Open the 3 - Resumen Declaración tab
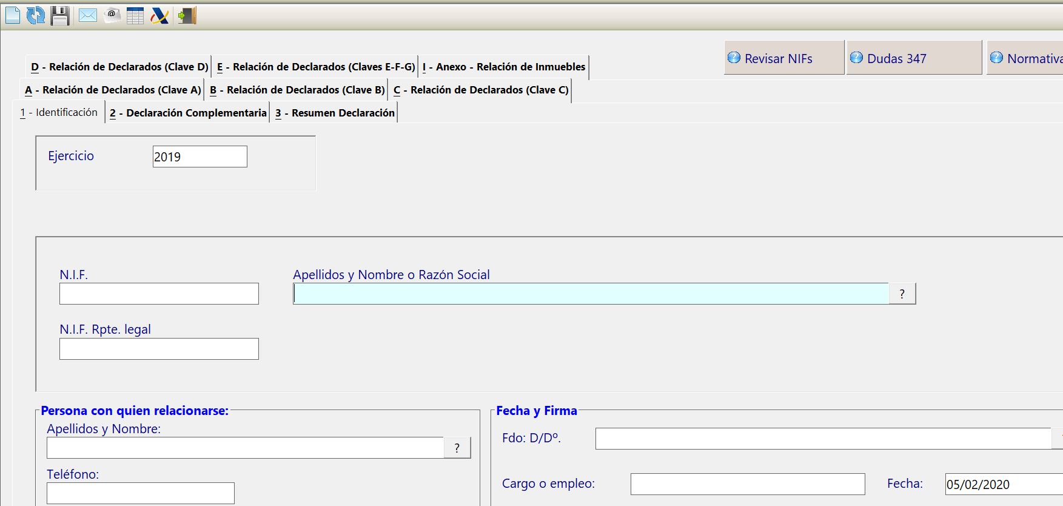This screenshot has width=1063, height=506. click(335, 113)
